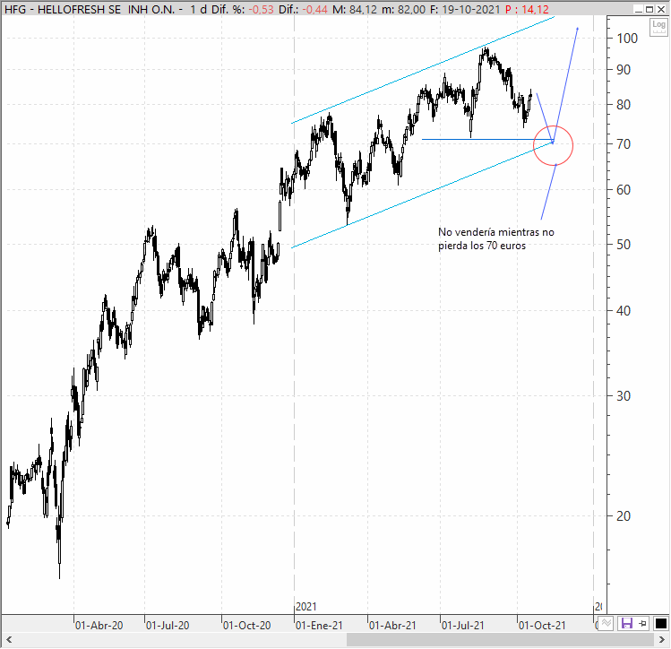Click the F: 19-10-2021 date in title

(x=465, y=9)
